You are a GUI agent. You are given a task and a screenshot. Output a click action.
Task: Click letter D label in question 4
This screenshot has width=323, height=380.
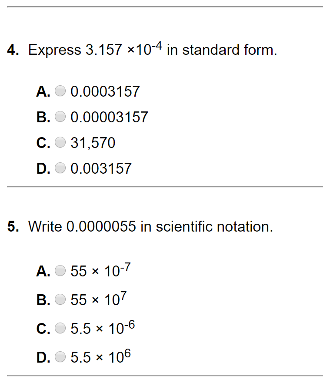[x=43, y=168]
